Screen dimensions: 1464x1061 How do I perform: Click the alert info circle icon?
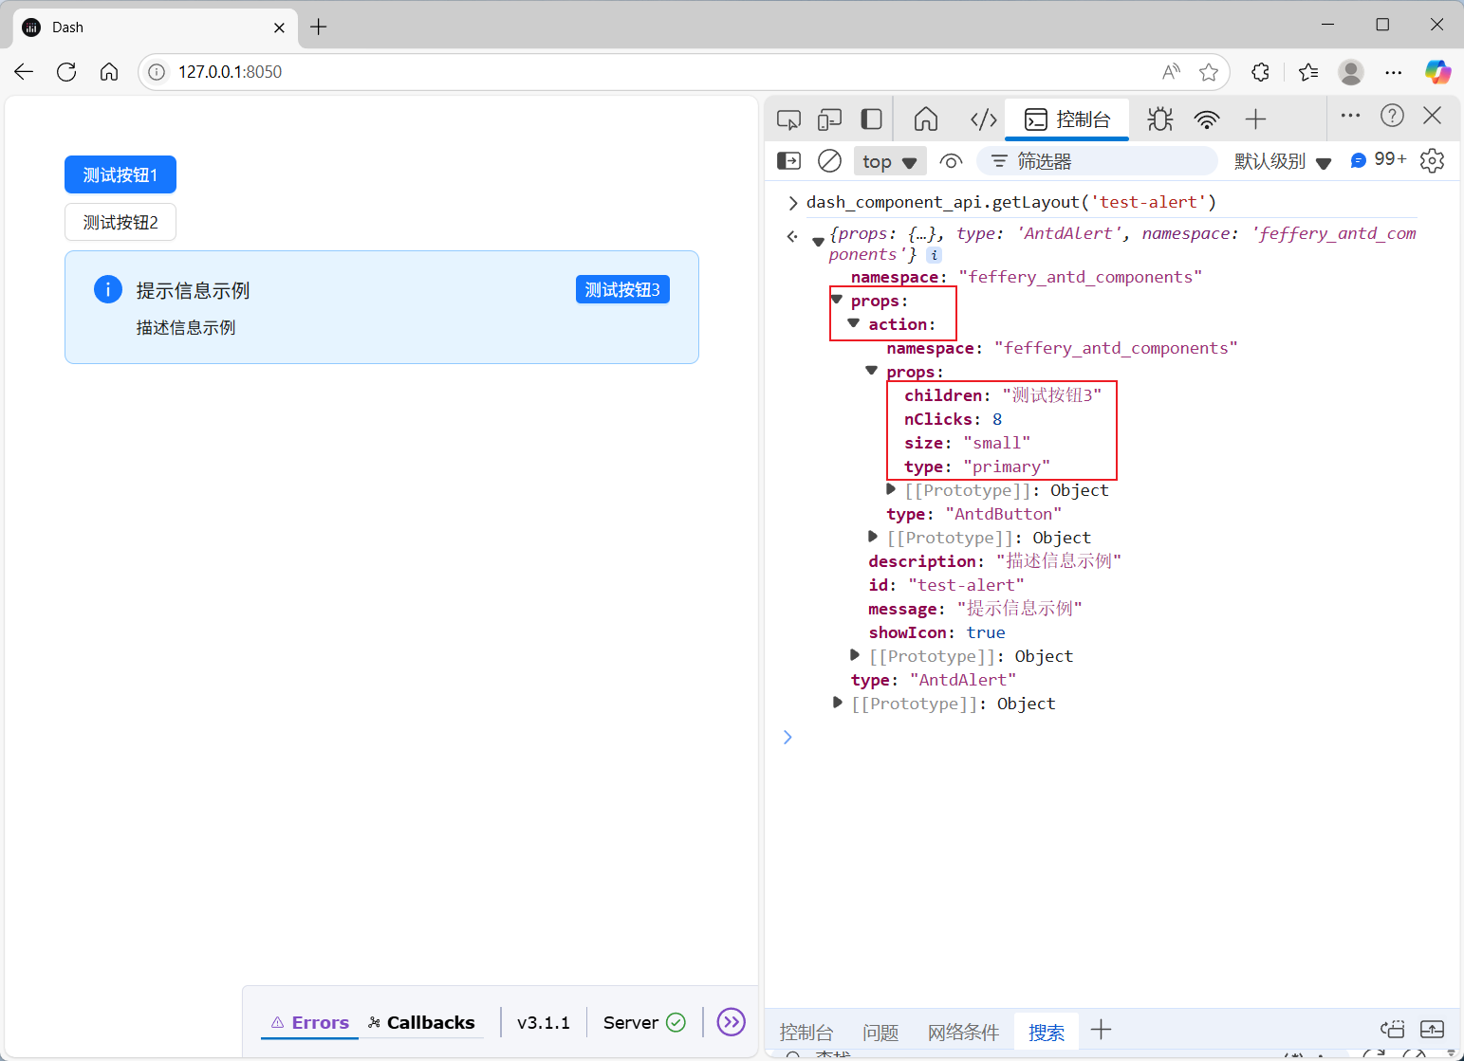tap(108, 289)
